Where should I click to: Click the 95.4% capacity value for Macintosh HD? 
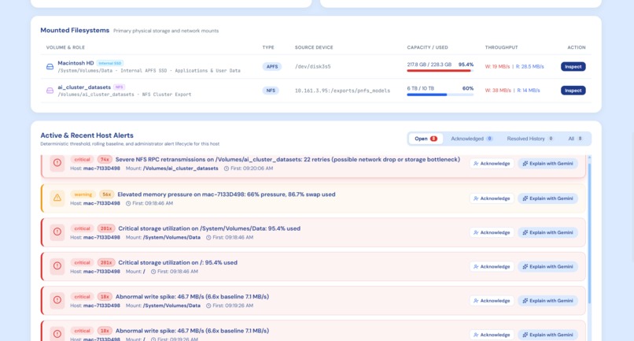(466, 65)
